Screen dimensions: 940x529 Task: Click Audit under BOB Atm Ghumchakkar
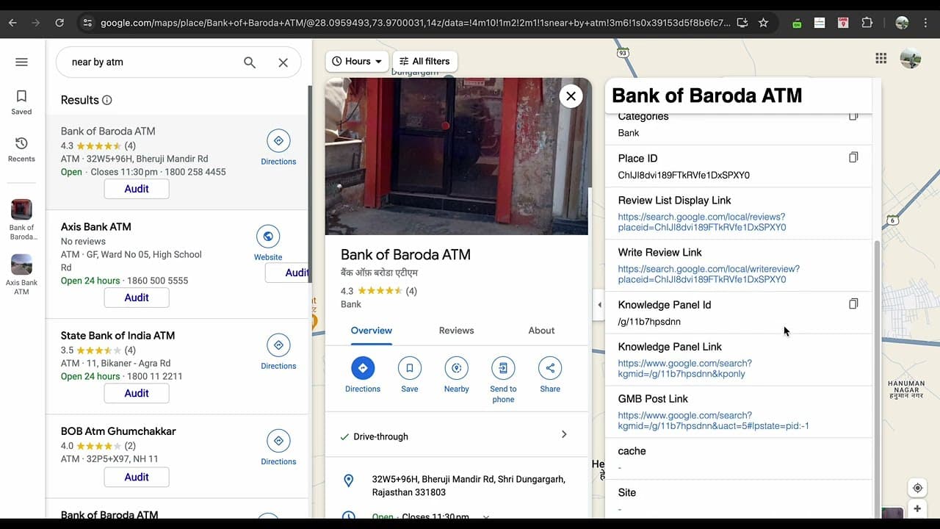(x=137, y=477)
